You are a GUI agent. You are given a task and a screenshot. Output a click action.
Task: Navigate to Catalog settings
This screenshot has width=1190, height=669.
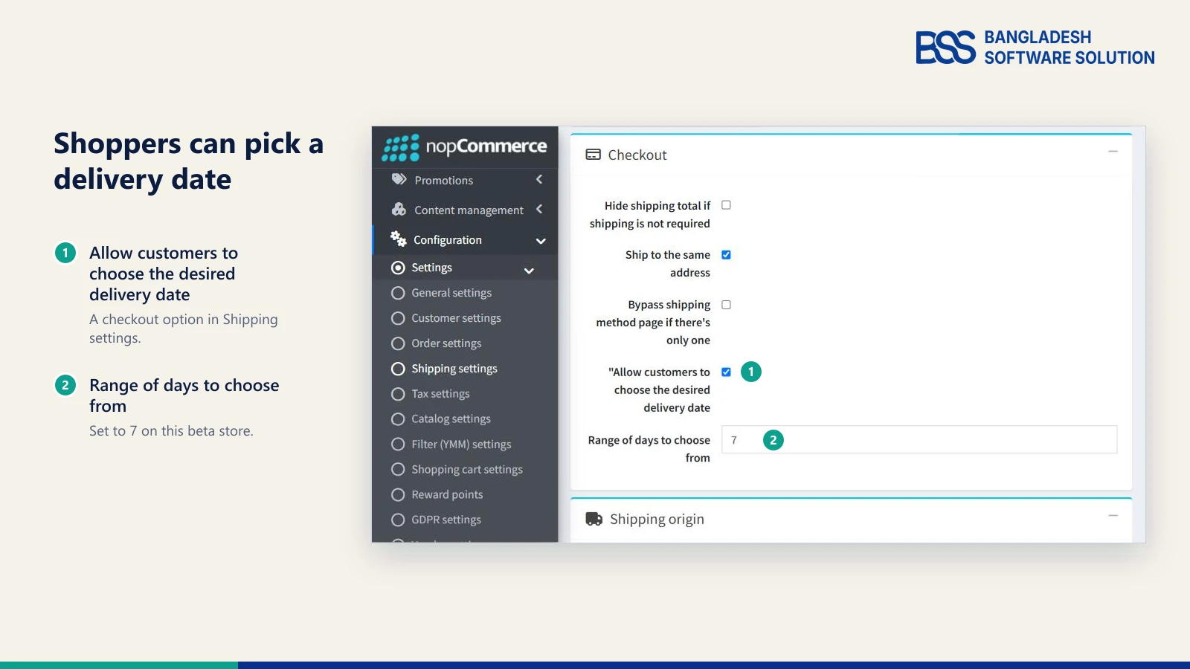[451, 419]
